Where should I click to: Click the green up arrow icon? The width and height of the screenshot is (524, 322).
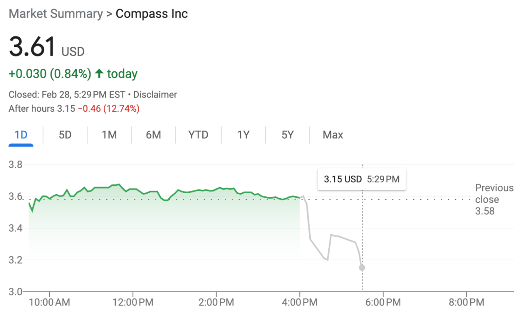point(99,74)
